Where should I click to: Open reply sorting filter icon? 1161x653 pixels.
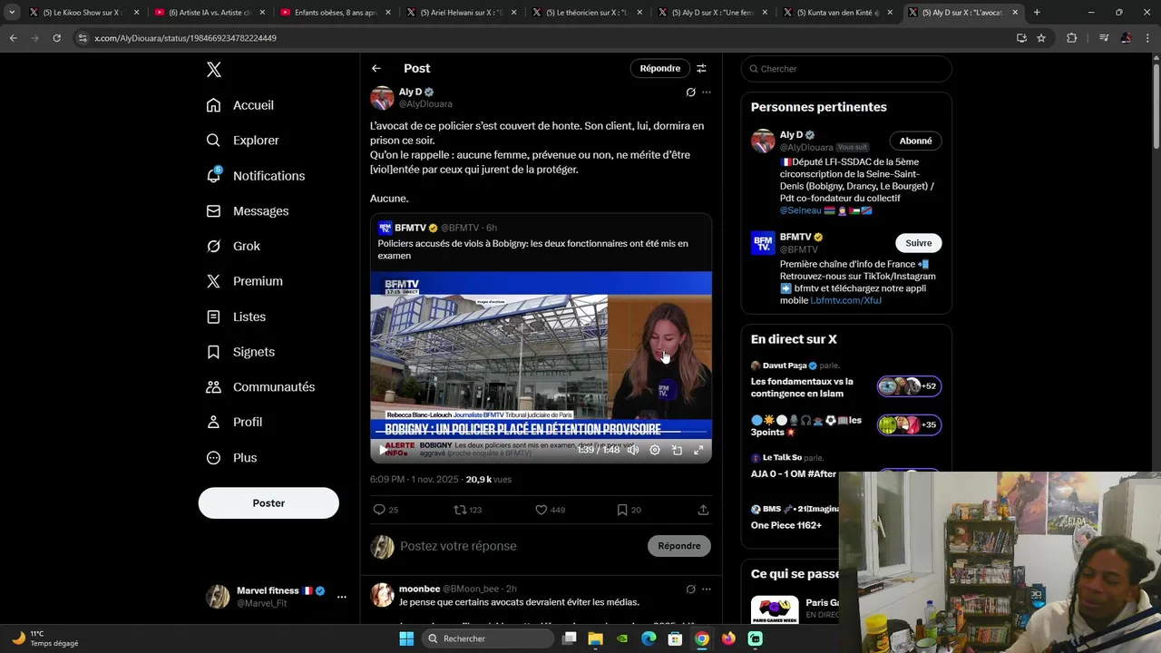(701, 69)
